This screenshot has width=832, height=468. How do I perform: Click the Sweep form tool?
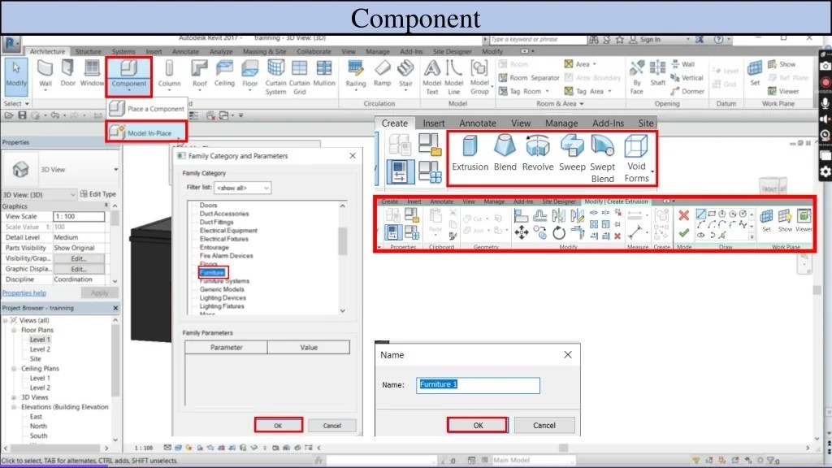pyautogui.click(x=572, y=154)
